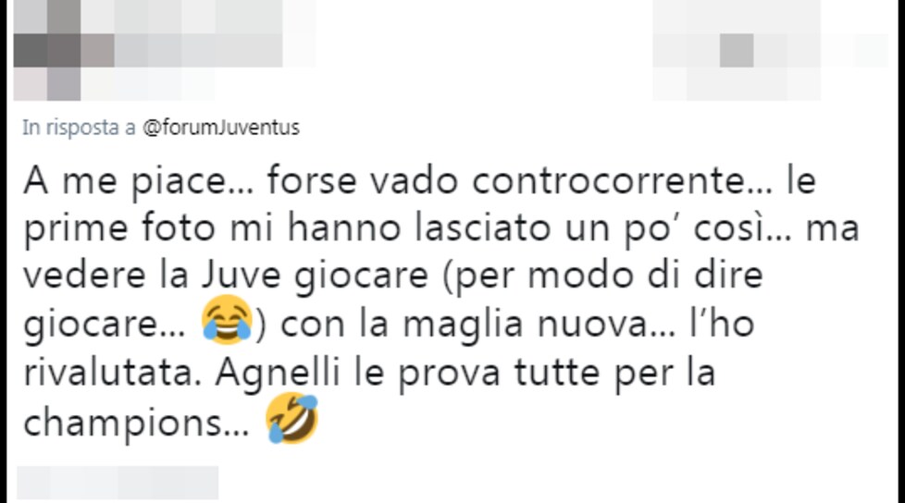905x503 pixels.
Task: Open the @forumJuventus profile link
Action: pos(221,128)
